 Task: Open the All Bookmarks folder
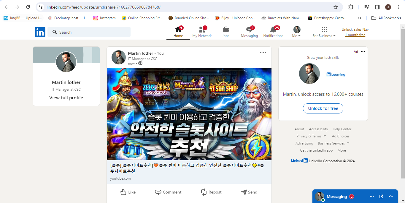click(386, 18)
